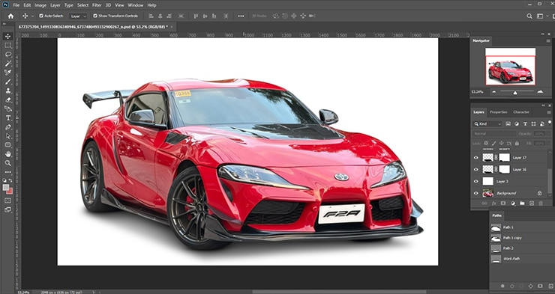Hide Layer 16 visibility eye
The height and width of the screenshot is (294, 555).
[x=475, y=170]
